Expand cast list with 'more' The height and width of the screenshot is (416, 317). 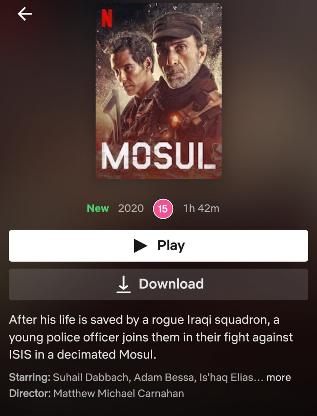(279, 377)
